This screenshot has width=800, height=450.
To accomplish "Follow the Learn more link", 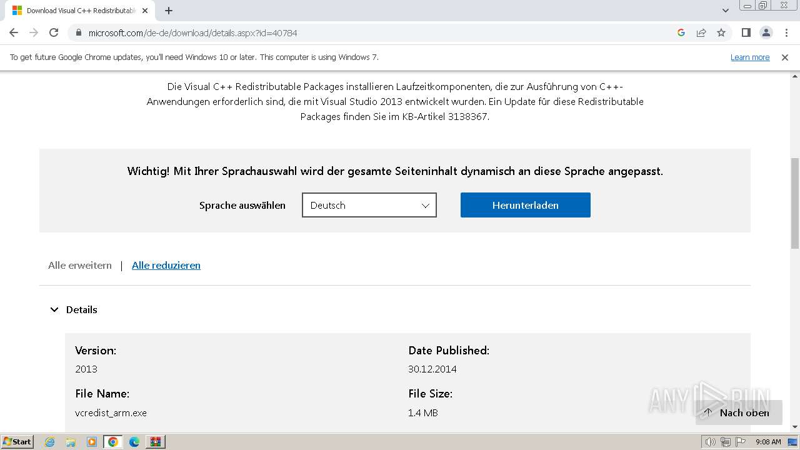I will tap(750, 57).
